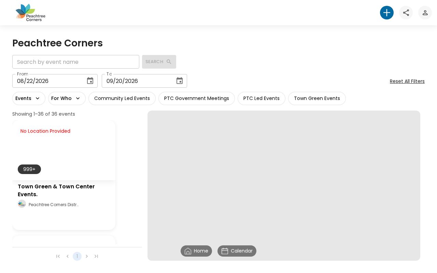Go to last page pagination icon
The width and height of the screenshot is (437, 273).
(x=96, y=256)
